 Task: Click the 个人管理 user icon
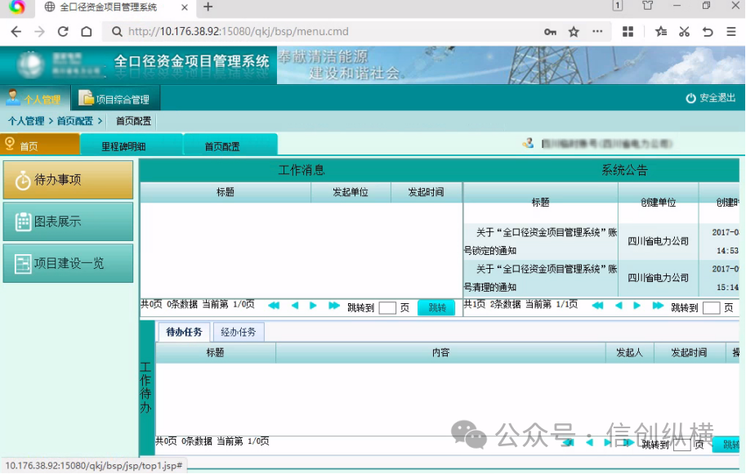(x=13, y=98)
